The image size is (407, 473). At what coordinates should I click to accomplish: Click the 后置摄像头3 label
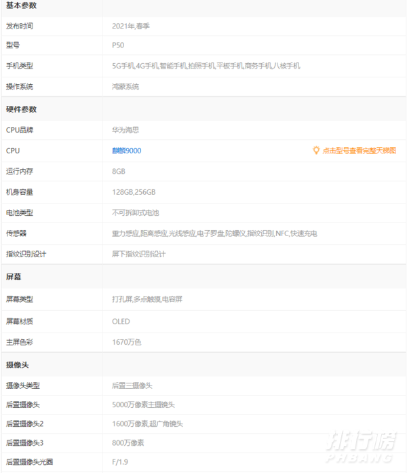[24, 443]
